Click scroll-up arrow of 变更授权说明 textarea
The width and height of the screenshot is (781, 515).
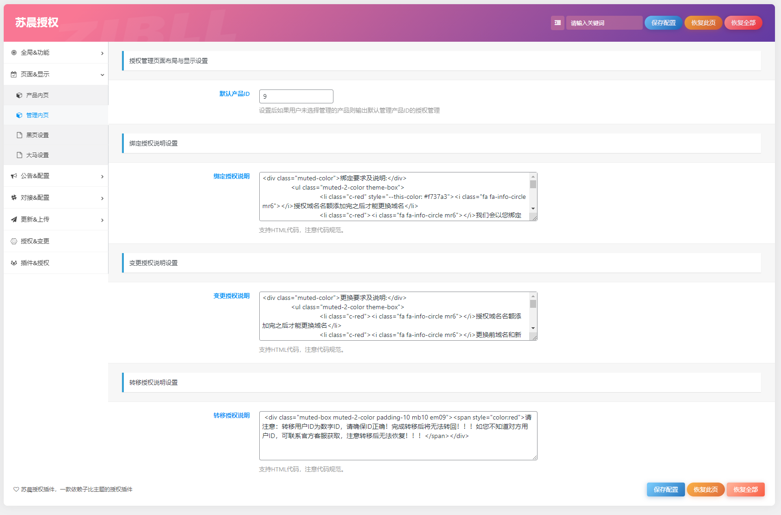(x=533, y=296)
